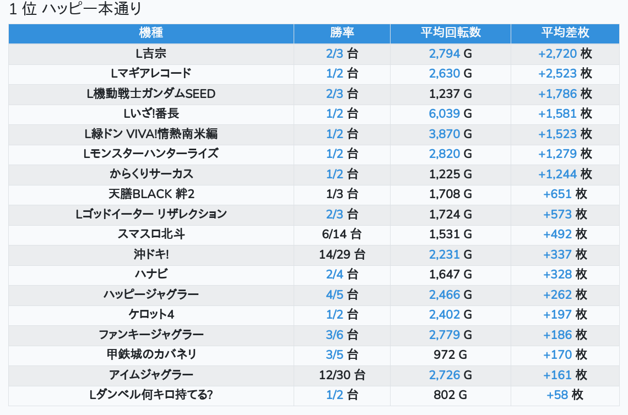Click the +337 枚 difference value
628x415 pixels.
click(565, 254)
